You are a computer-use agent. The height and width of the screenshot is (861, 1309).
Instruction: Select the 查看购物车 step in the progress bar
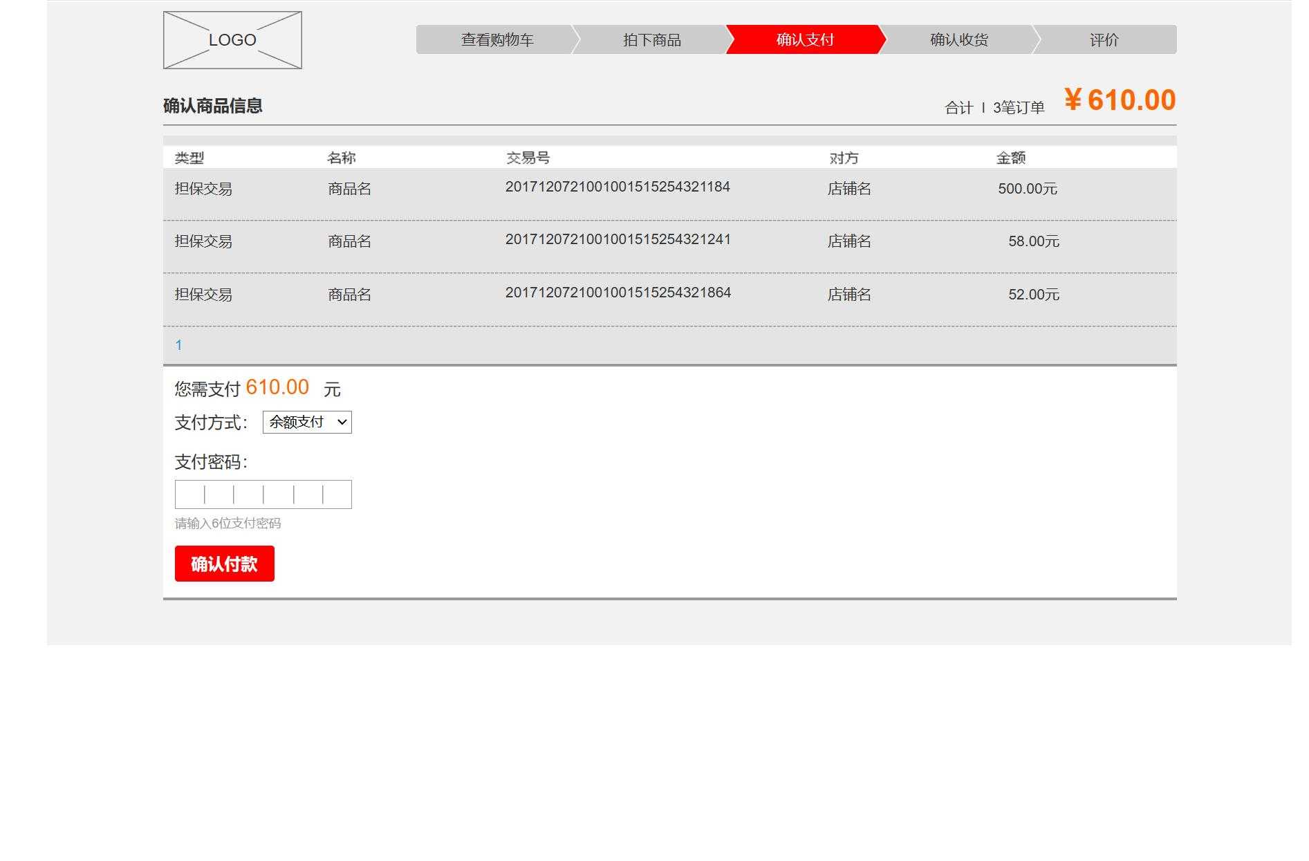point(498,39)
